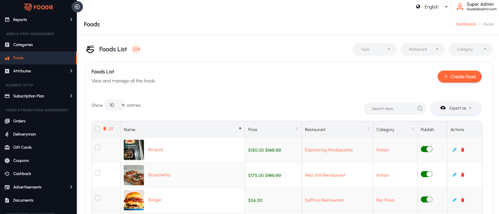Click the red trash icon for Bruschetta
This screenshot has width=499, height=214.
tap(463, 175)
